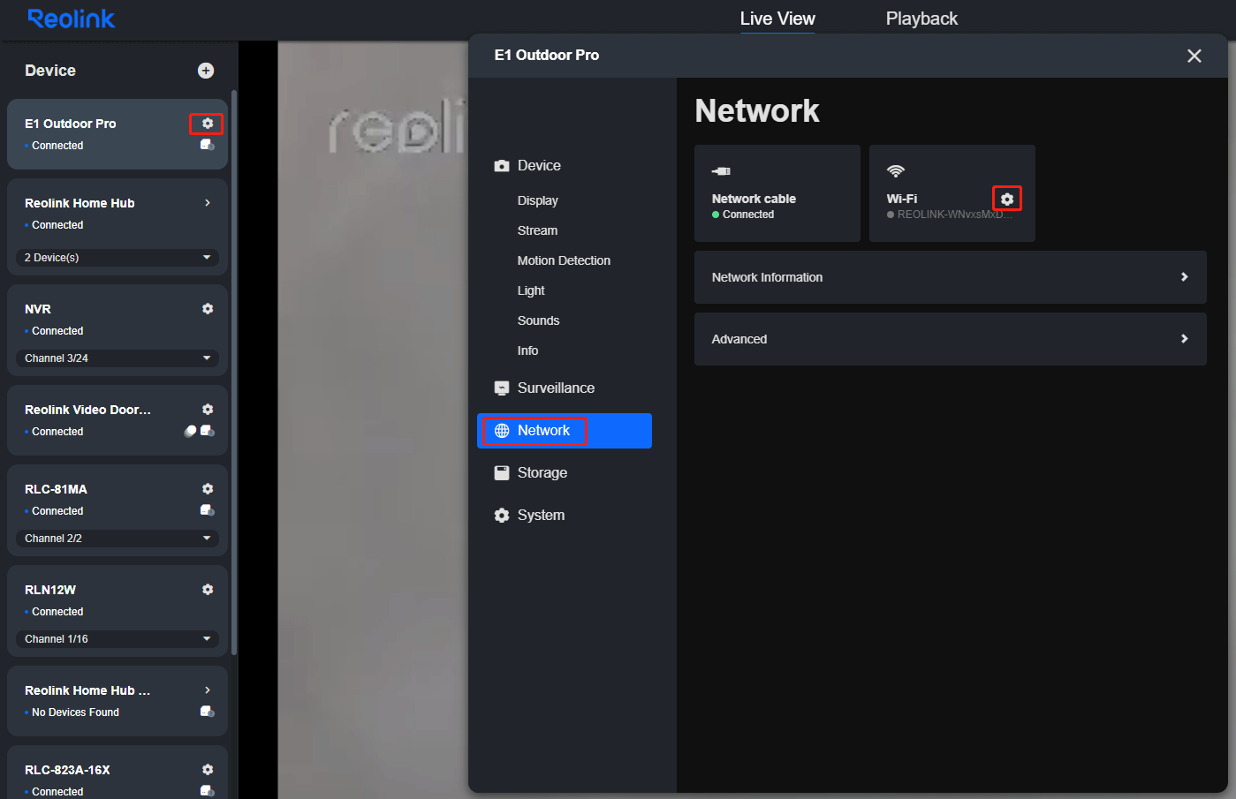Select the NVR device name
This screenshot has height=799, width=1236.
tap(38, 309)
